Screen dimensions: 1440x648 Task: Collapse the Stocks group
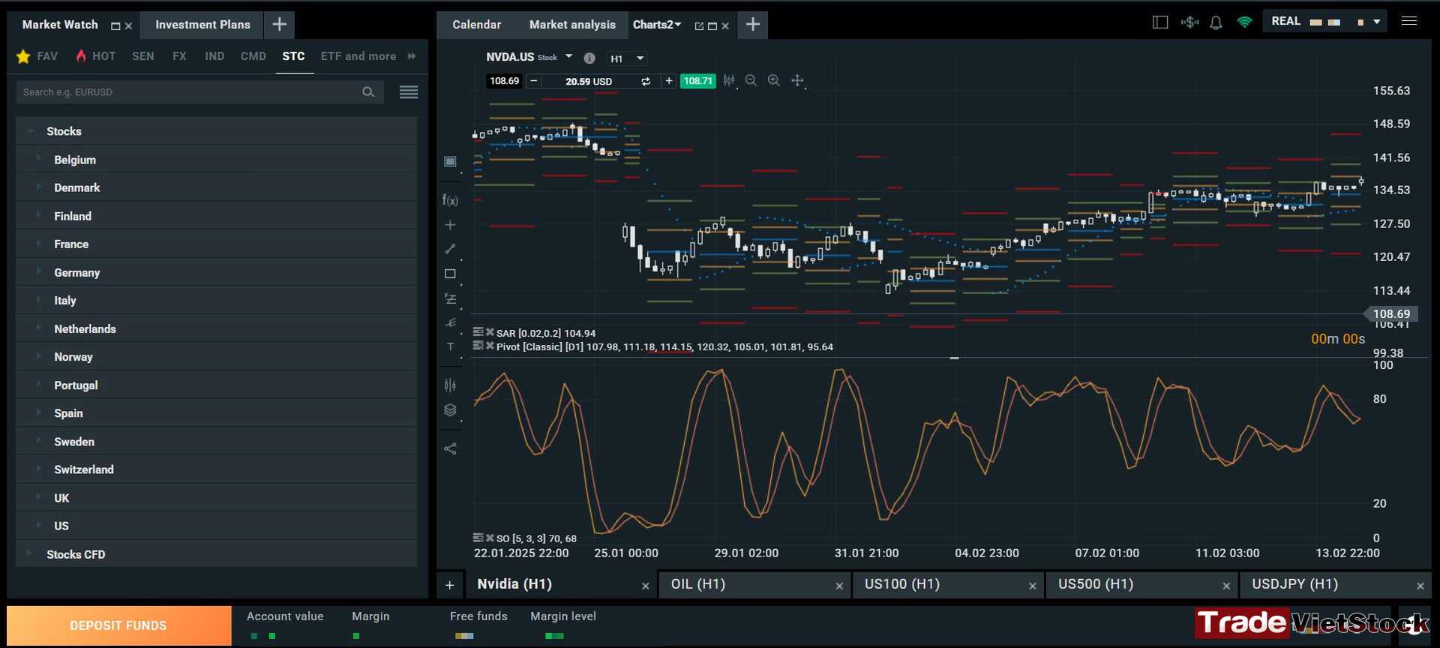pos(31,131)
